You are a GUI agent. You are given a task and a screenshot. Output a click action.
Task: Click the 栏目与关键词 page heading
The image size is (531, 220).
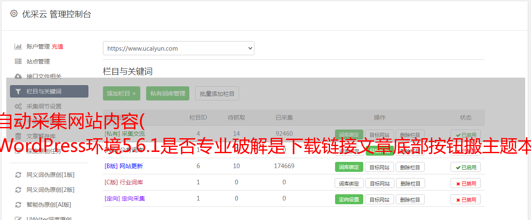pos(127,71)
